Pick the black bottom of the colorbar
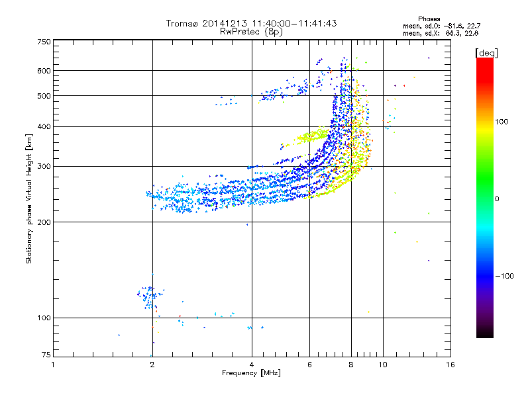The height and width of the screenshot is (397, 530). (485, 334)
